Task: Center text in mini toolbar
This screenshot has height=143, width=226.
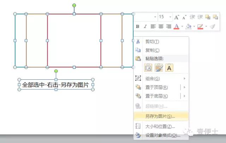Action: tap(161, 26)
